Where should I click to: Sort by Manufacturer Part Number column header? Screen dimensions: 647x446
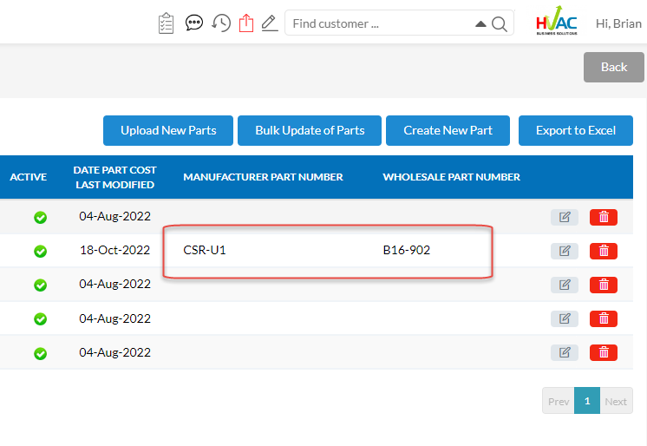tap(263, 177)
